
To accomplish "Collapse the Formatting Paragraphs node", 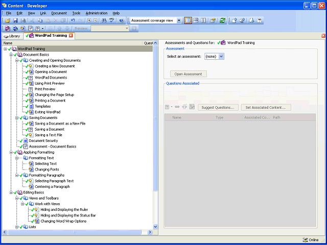I will (17, 175).
